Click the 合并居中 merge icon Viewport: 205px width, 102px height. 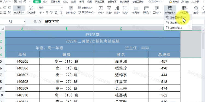tap(19, 8)
